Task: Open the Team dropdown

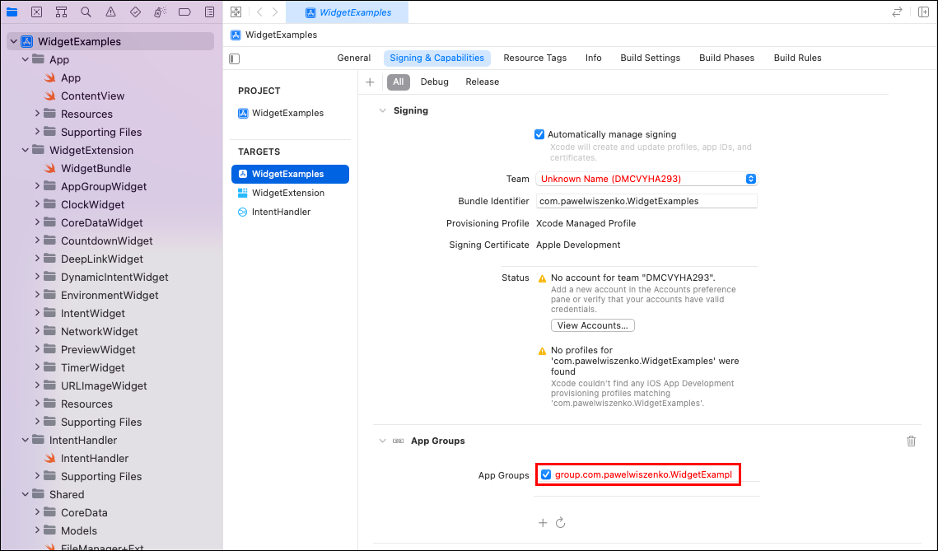Action: (646, 179)
